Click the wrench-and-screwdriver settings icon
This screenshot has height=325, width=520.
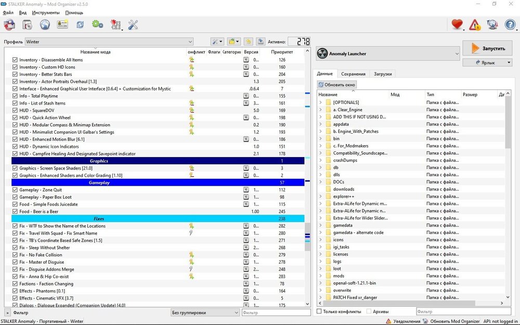[133, 24]
